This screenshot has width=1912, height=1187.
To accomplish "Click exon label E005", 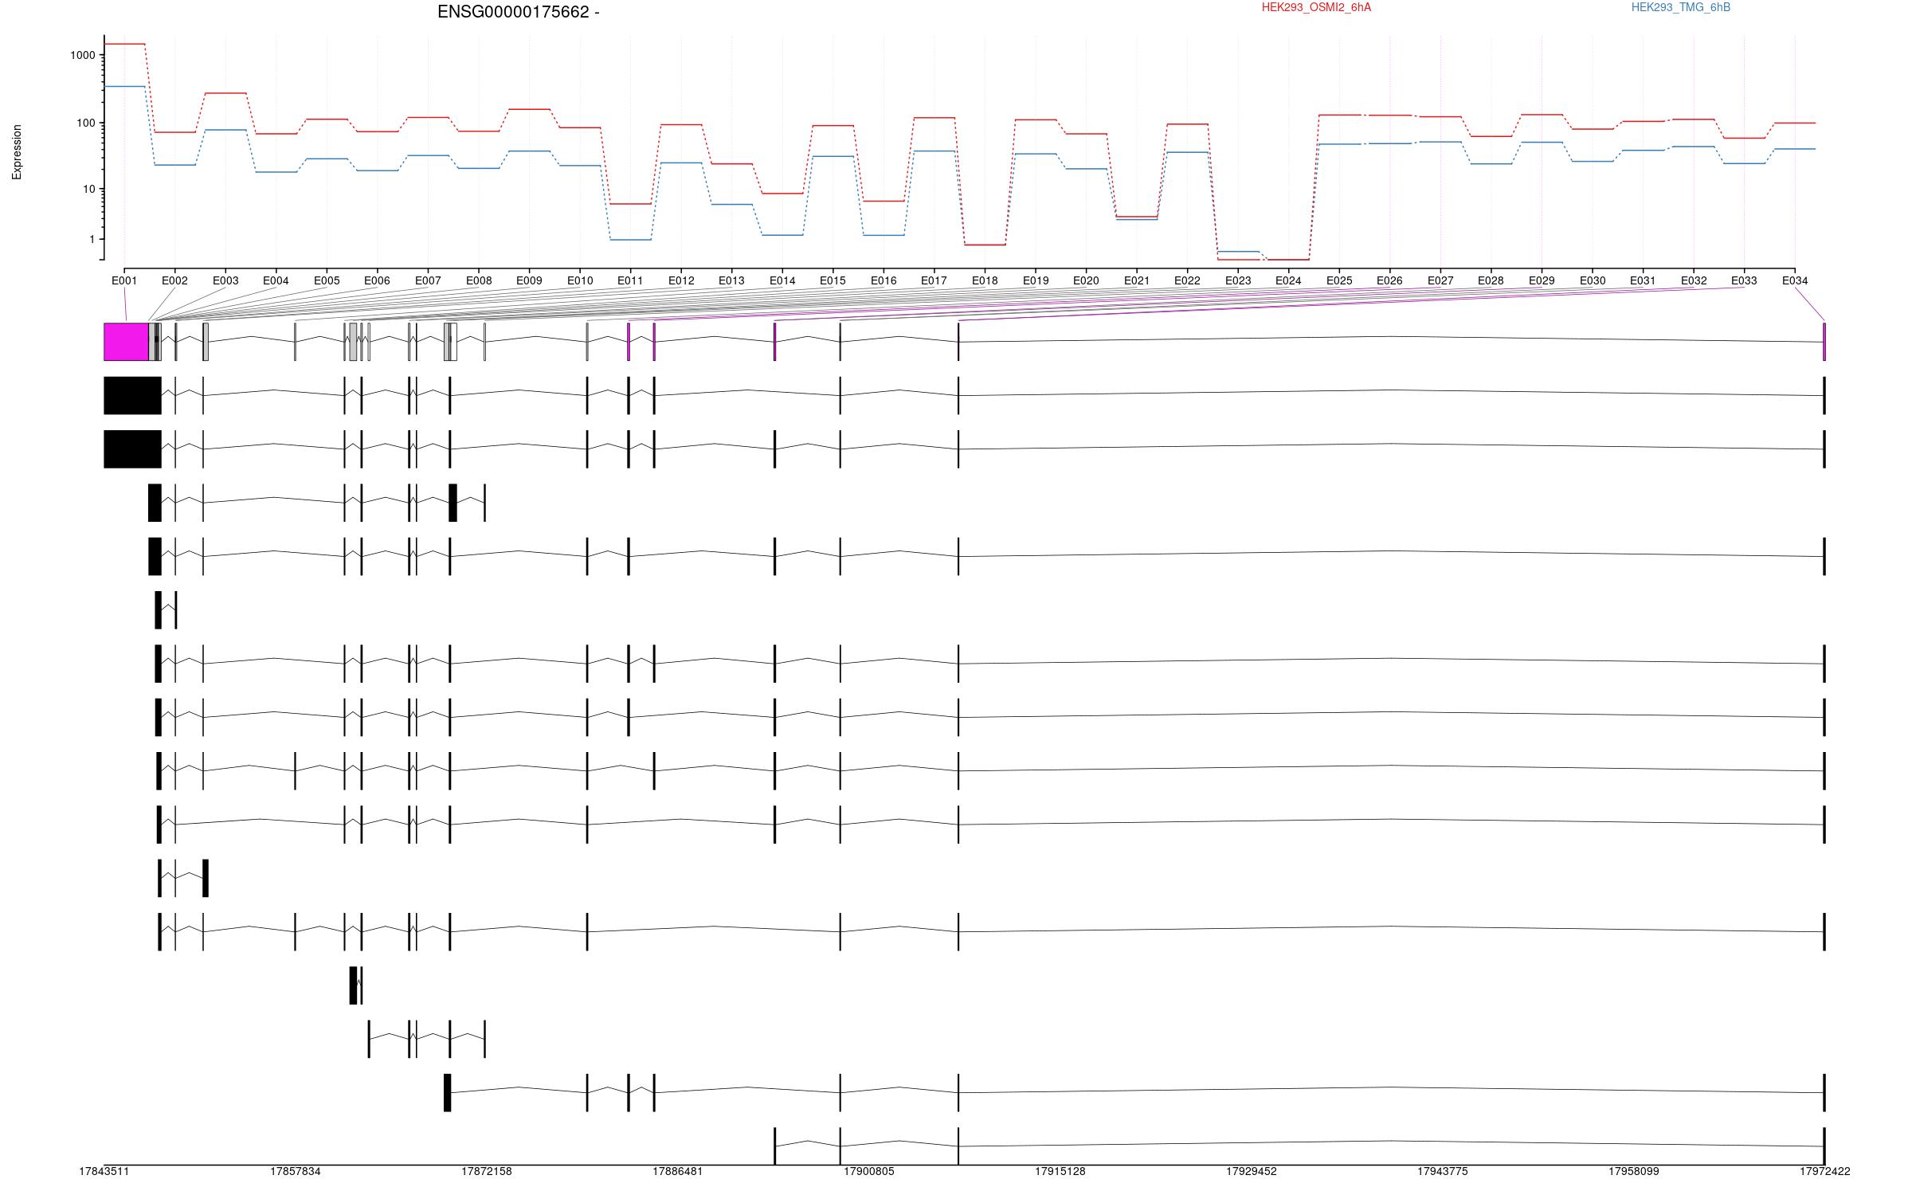I will pyautogui.click(x=327, y=280).
